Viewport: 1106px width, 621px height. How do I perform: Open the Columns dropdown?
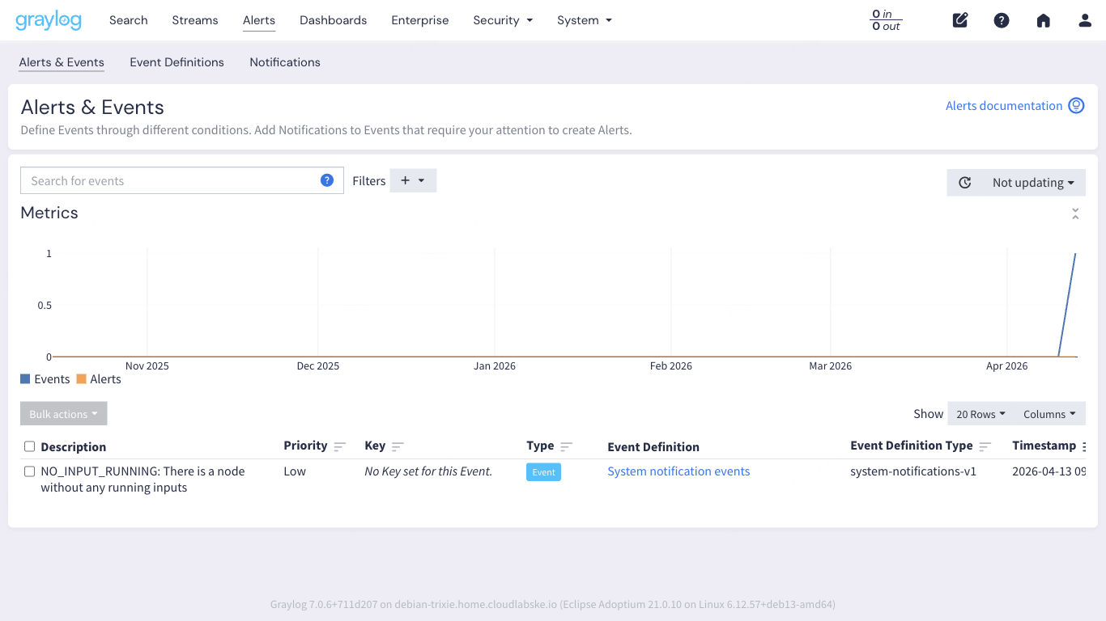point(1050,413)
